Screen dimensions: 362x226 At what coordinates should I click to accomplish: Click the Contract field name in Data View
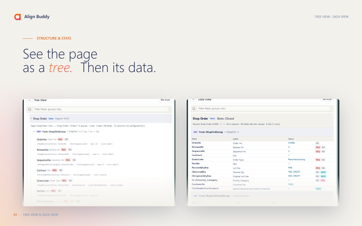pos(197,155)
